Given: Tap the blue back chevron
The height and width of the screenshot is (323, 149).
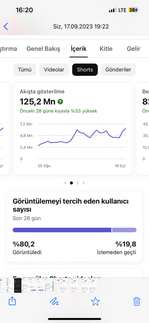Looking at the screenshot, I should [x=6, y=26].
